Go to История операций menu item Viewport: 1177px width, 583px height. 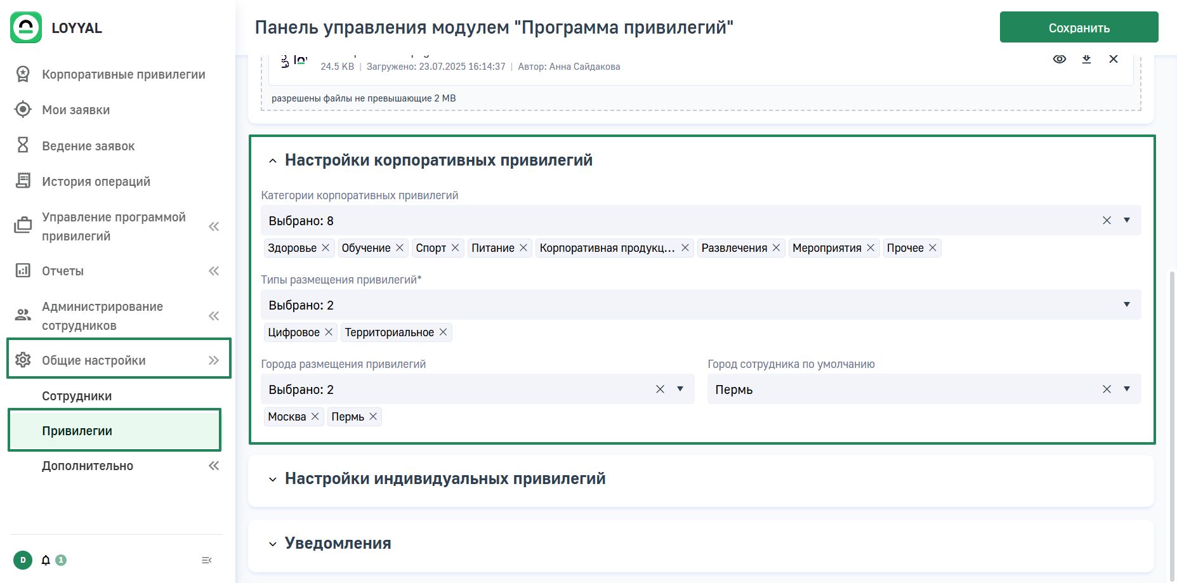point(96,181)
